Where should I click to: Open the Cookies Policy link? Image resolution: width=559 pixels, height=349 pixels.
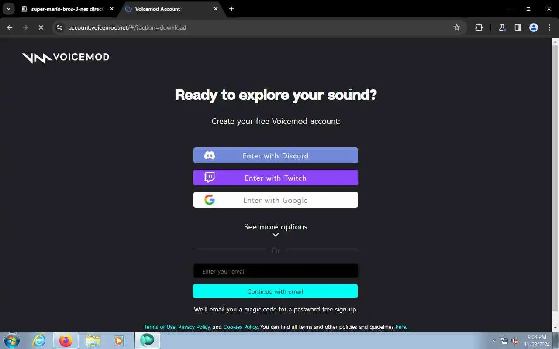[x=240, y=327]
